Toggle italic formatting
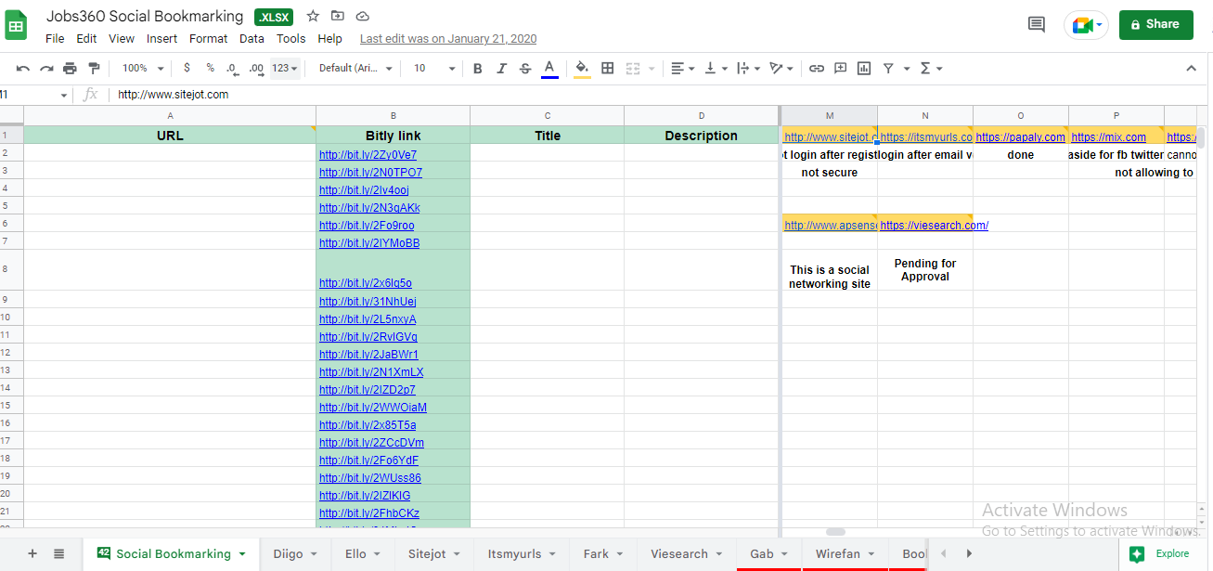 pos(502,68)
